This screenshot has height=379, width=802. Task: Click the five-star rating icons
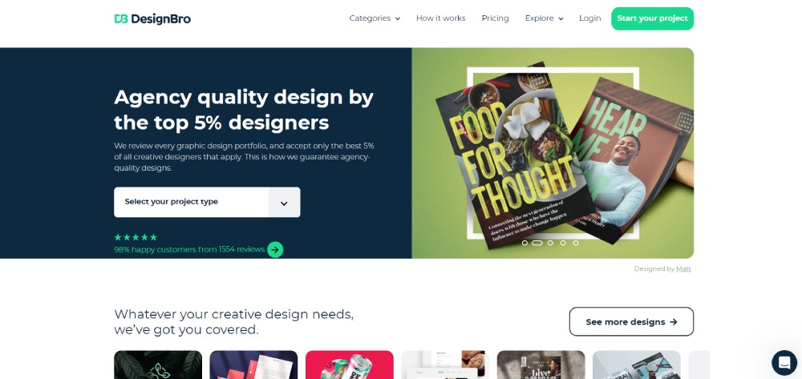pyautogui.click(x=136, y=237)
